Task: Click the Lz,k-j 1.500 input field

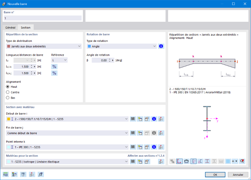Action: (x=21, y=73)
